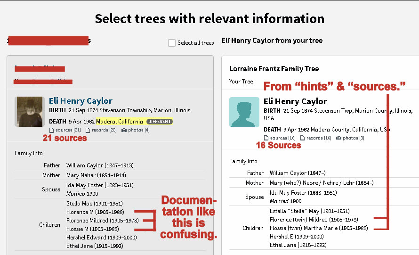Click highlighted Madera, California death place
419x255 pixels.
tap(120, 122)
